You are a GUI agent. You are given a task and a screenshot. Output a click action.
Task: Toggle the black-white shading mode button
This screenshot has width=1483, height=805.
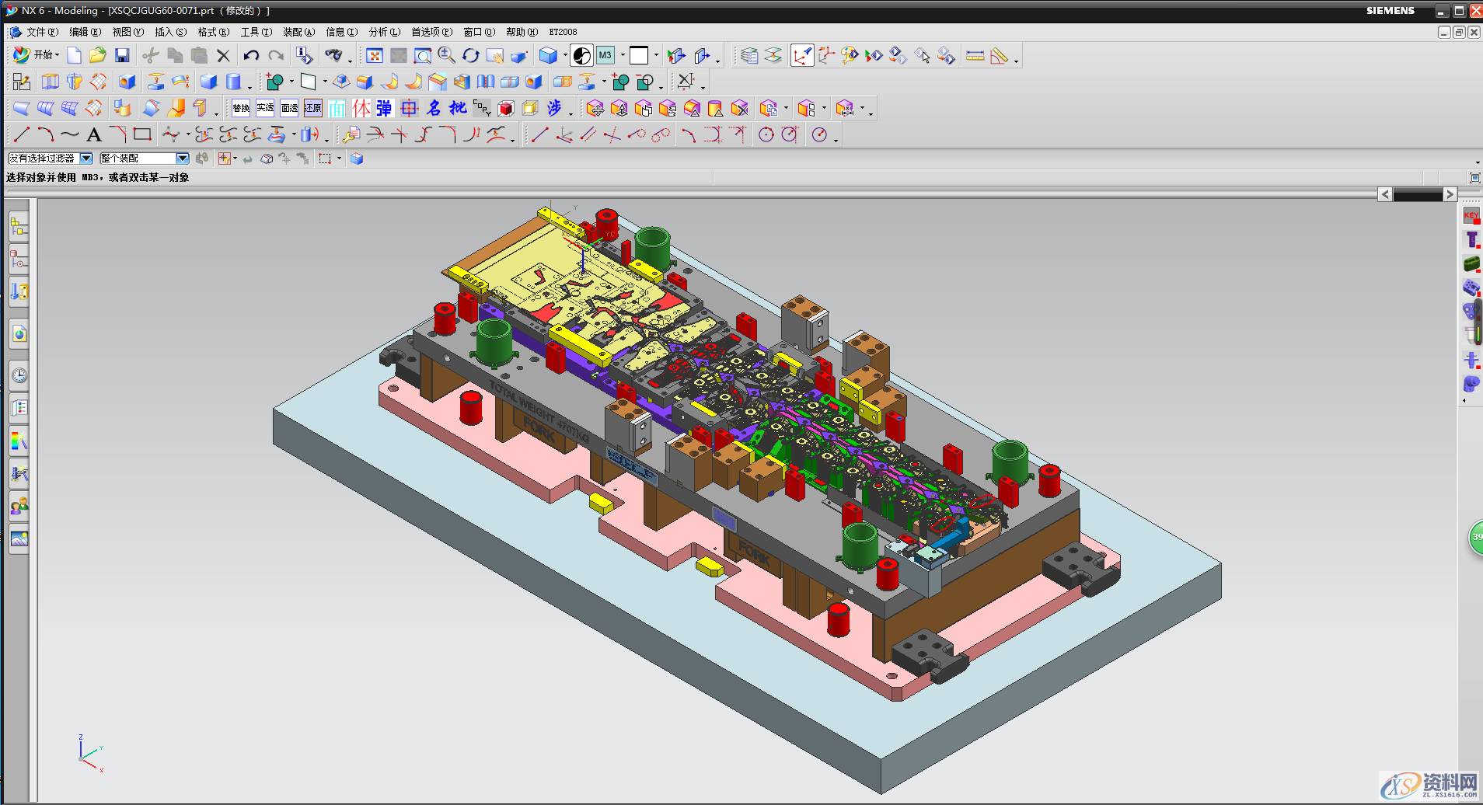[x=581, y=55]
